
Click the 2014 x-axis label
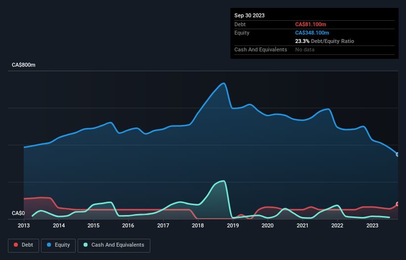59,225
